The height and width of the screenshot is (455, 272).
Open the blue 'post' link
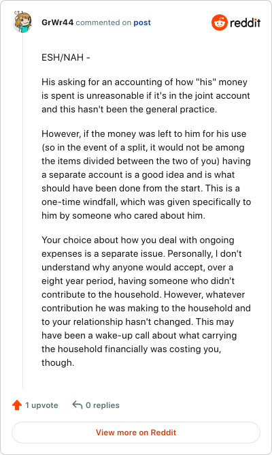(x=142, y=22)
